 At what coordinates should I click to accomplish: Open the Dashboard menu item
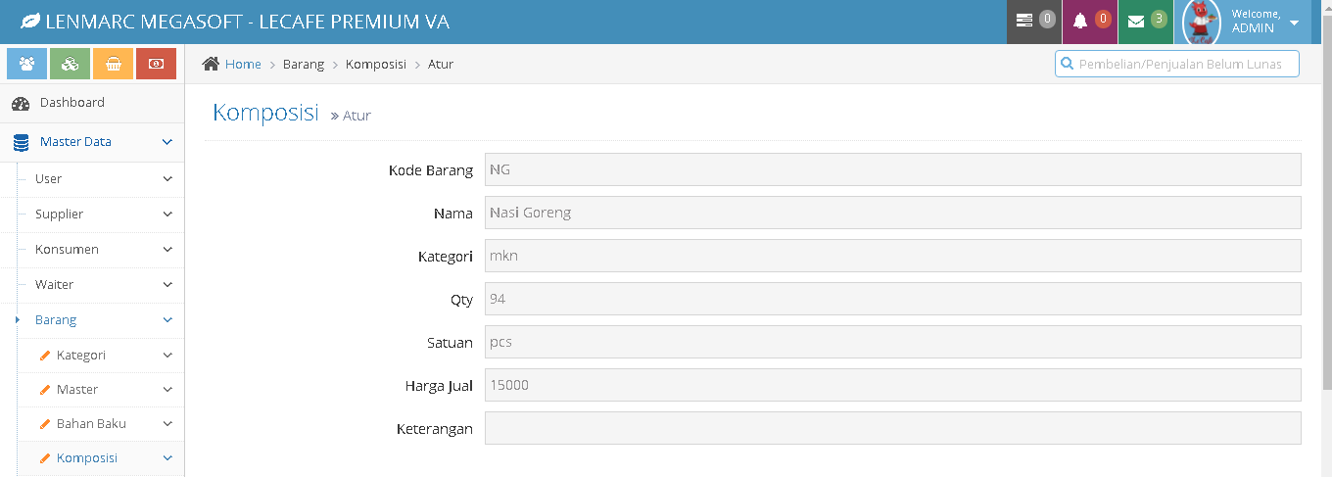point(71,103)
